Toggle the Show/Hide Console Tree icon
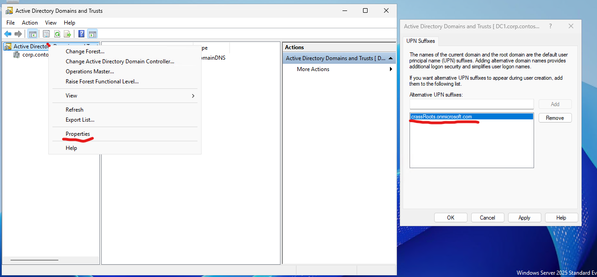The width and height of the screenshot is (597, 277). (x=33, y=34)
